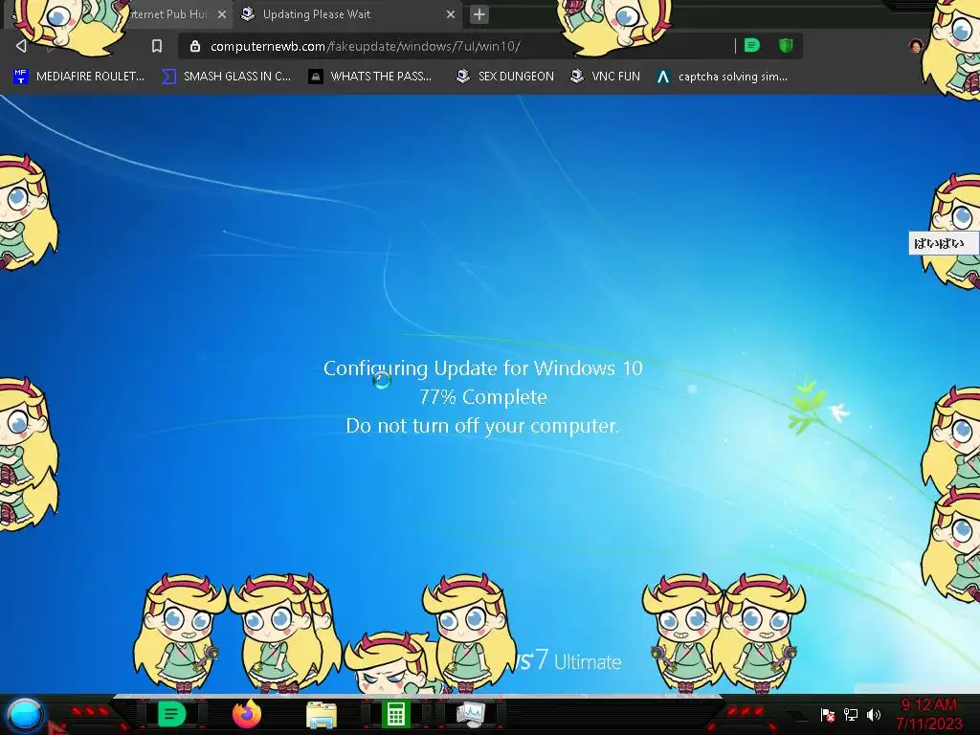Launch the green chat app in taskbar
The height and width of the screenshot is (735, 980).
(x=172, y=714)
